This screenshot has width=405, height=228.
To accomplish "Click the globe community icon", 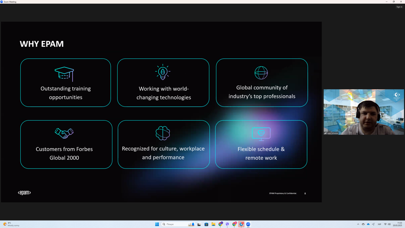I will pos(261,73).
